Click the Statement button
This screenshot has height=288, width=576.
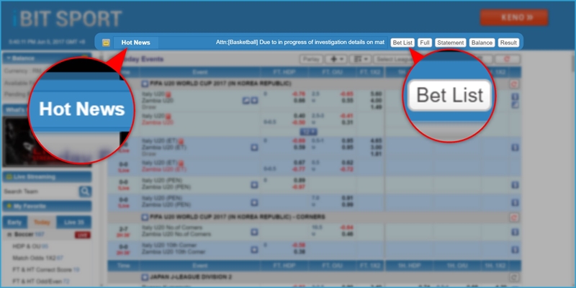451,43
